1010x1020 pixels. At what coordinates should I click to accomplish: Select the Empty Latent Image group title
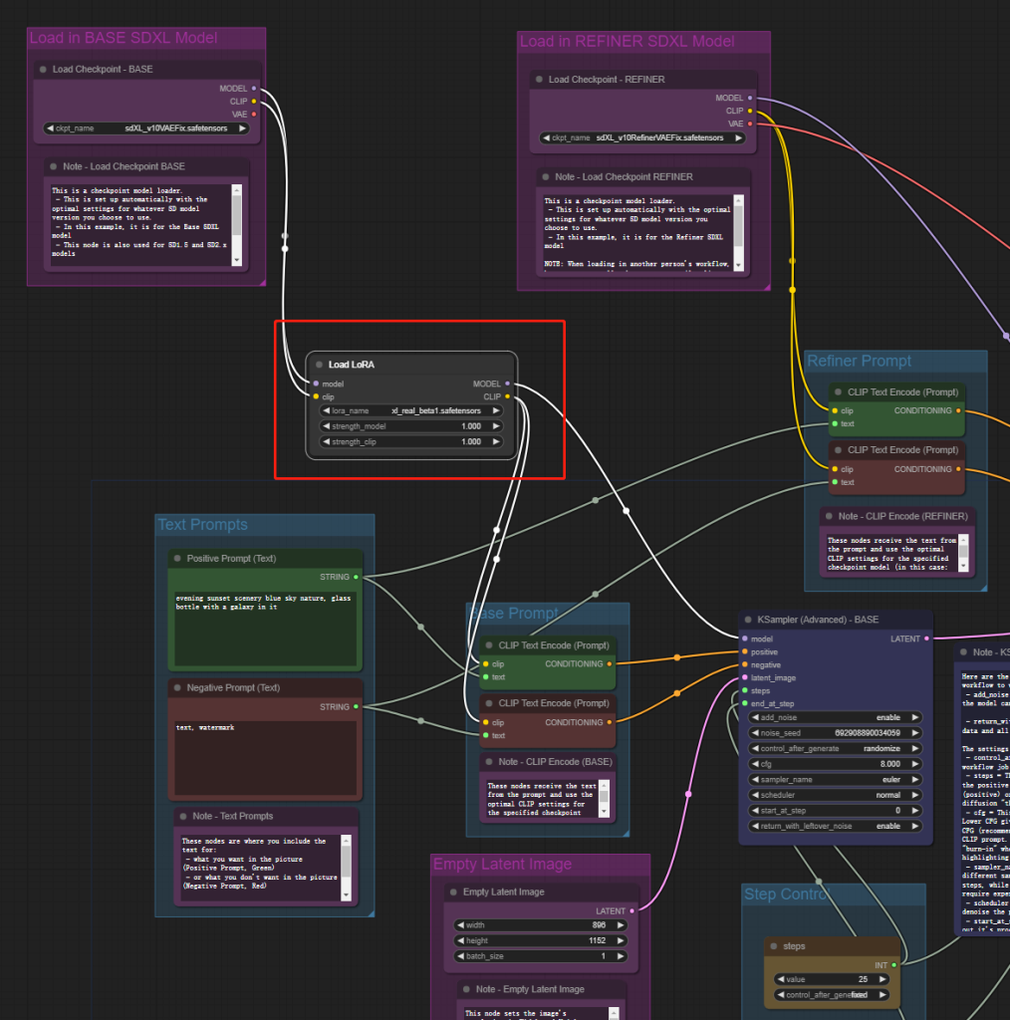(503, 864)
